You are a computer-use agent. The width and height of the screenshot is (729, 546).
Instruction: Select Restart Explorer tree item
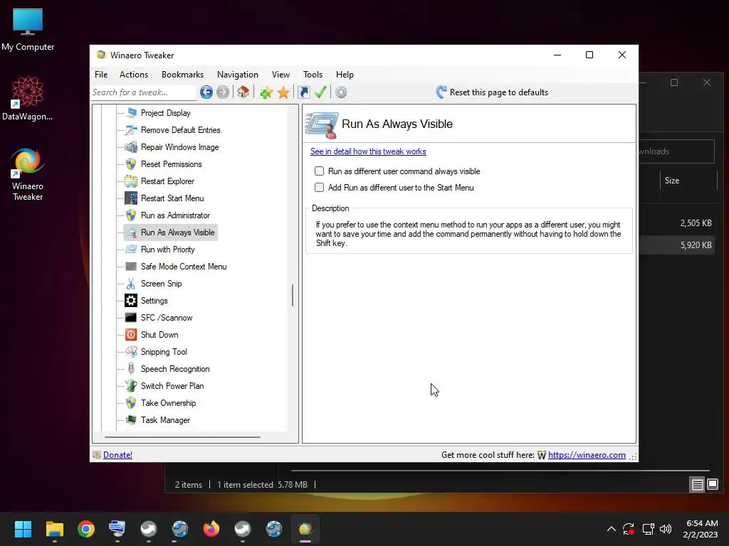pyautogui.click(x=167, y=181)
